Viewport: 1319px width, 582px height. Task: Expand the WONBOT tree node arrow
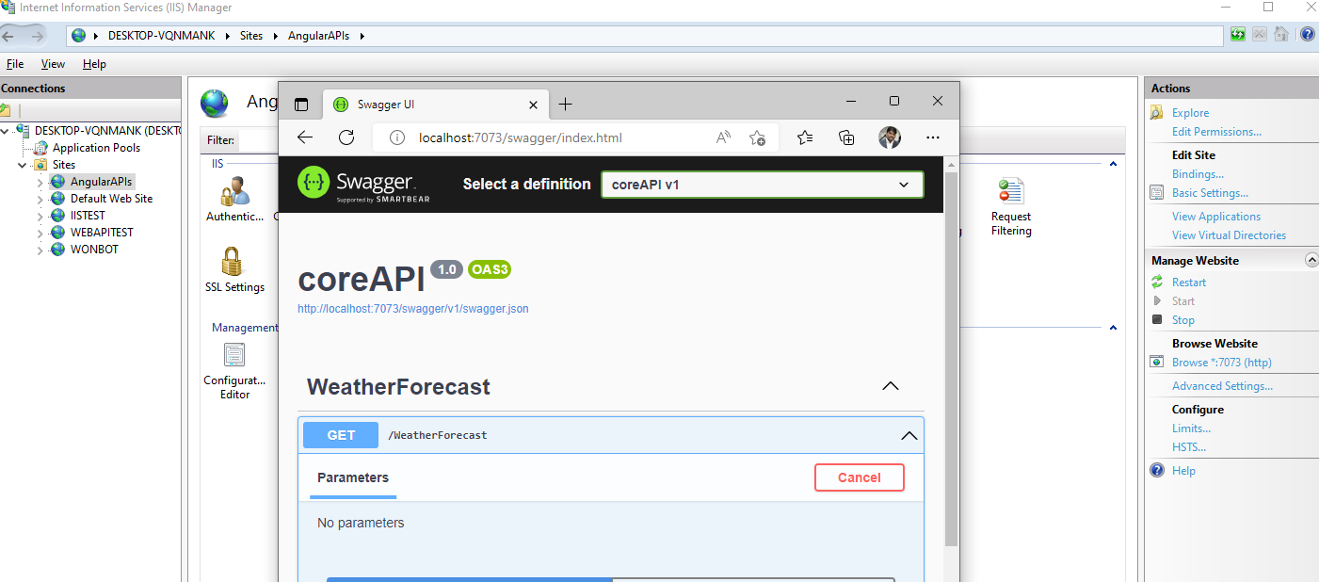pyautogui.click(x=40, y=250)
